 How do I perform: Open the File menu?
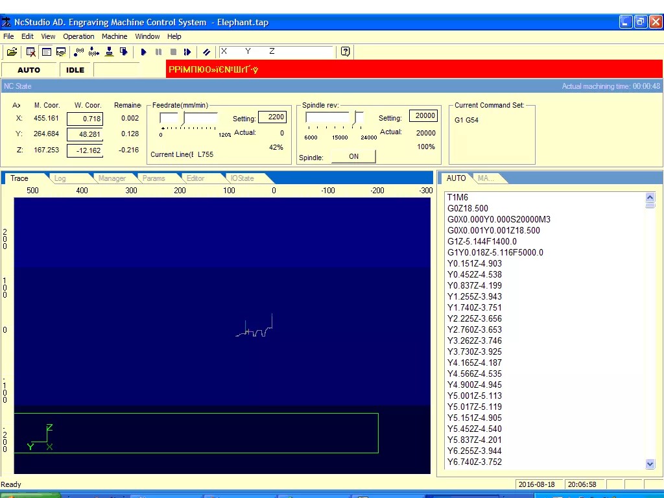click(x=8, y=36)
